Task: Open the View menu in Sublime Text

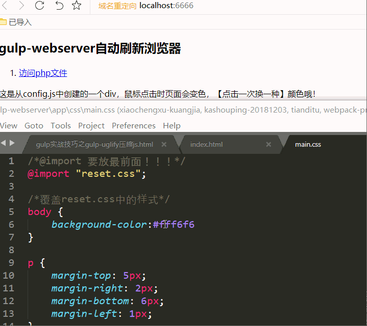Action: (9, 126)
